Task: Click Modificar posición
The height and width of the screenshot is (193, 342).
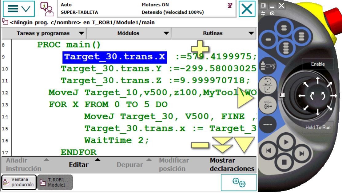Action: pos(174,165)
